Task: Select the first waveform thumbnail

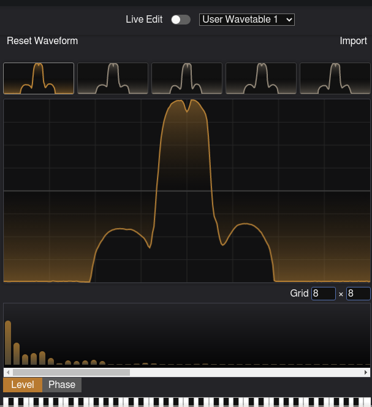Action: 39,78
